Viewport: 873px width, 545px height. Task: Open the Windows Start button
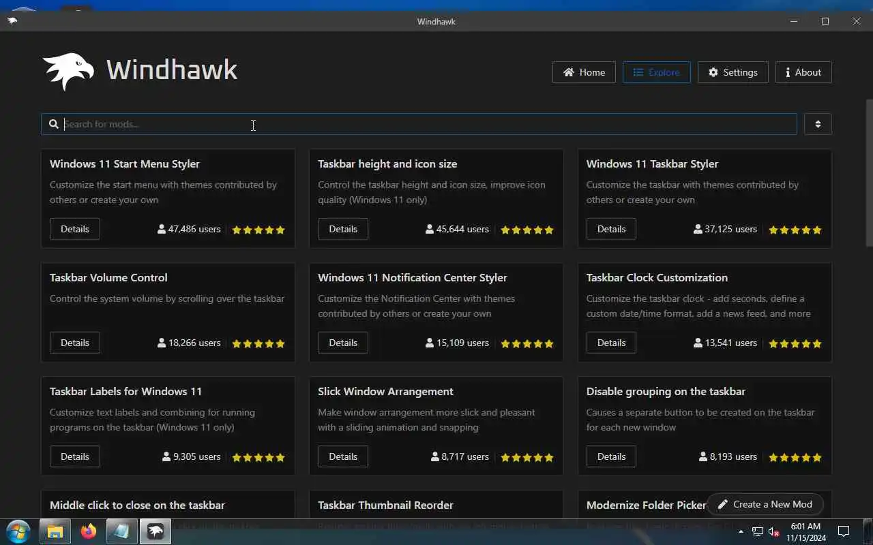click(x=18, y=531)
